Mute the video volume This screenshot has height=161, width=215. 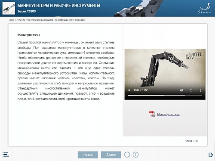coord(181,90)
